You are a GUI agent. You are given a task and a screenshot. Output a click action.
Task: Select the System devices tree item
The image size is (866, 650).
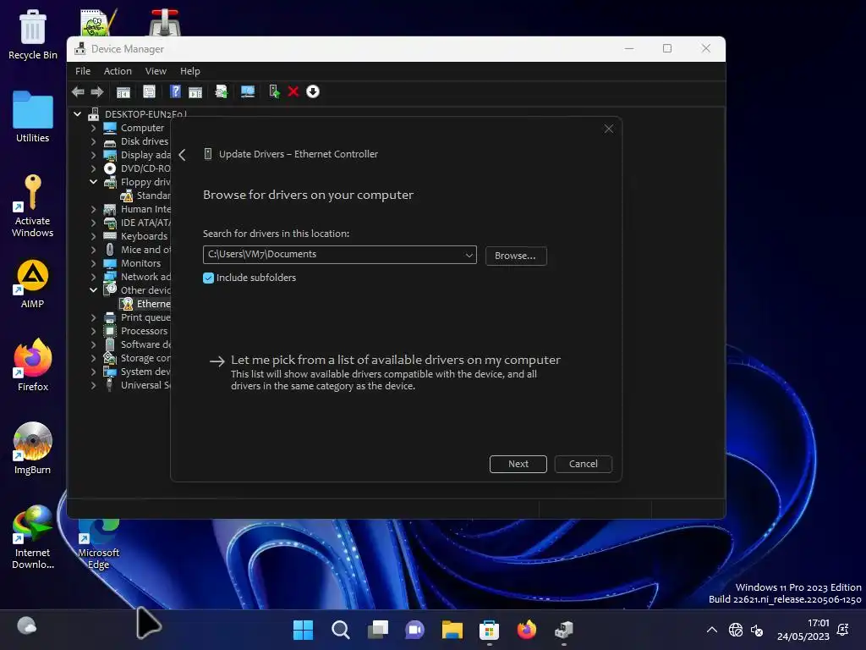(138, 372)
